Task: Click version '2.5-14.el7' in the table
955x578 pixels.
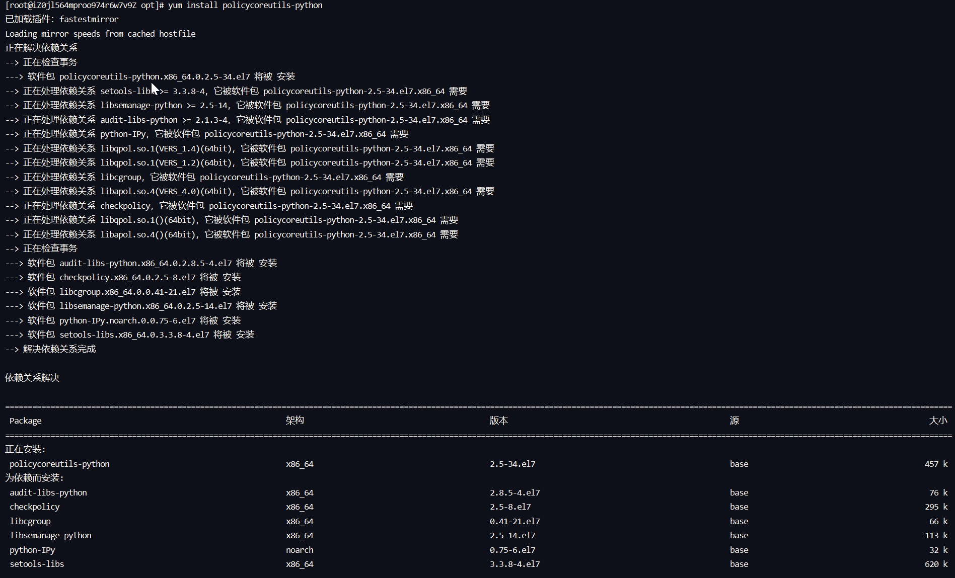Action: coord(512,535)
